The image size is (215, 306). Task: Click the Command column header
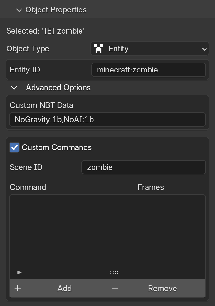point(28,187)
